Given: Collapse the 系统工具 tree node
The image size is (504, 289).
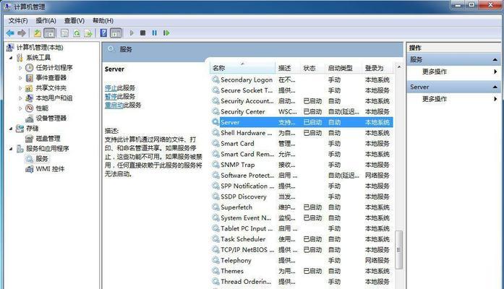Looking at the screenshot, I should point(11,57).
